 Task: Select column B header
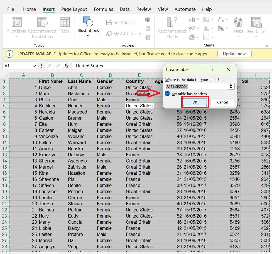tap(52, 75)
